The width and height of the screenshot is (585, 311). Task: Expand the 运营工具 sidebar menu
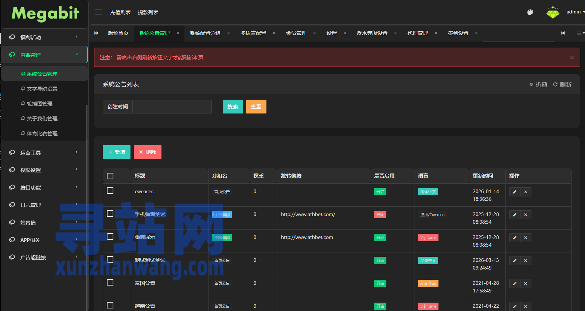pos(44,152)
